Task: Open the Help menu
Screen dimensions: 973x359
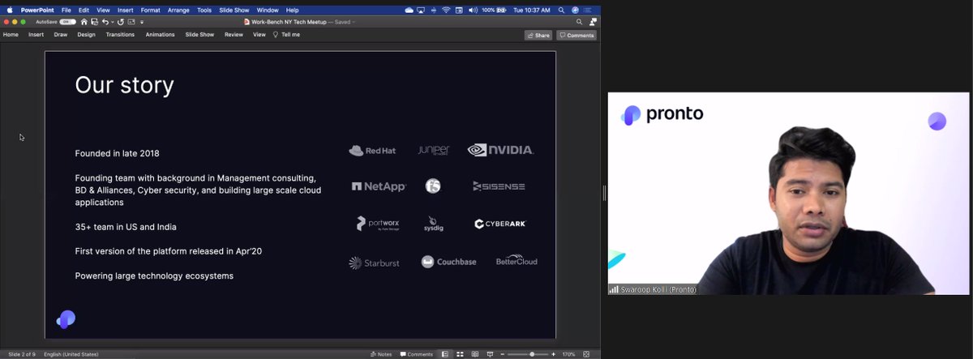Action: 292,10
